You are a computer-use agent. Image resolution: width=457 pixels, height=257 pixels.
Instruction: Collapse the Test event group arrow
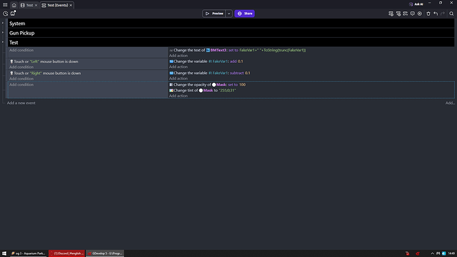click(x=3, y=42)
